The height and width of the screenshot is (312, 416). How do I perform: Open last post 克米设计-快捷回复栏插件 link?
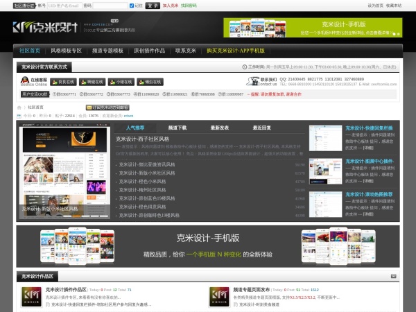click(x=101, y=304)
